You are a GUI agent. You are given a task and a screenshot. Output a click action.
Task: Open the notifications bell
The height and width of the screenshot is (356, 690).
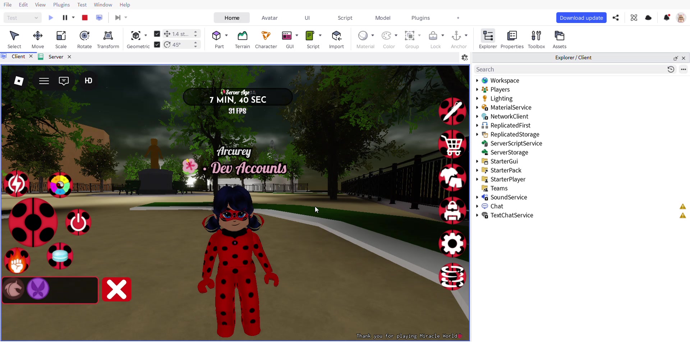[x=667, y=18]
